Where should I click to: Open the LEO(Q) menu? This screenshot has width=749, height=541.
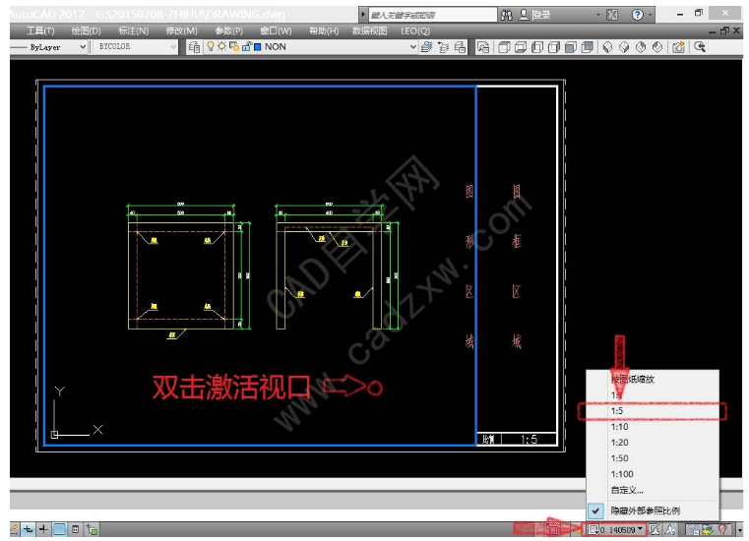(x=415, y=31)
